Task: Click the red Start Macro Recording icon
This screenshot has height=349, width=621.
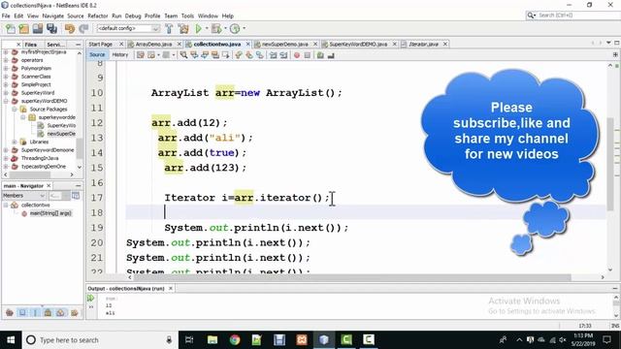Action: [x=297, y=55]
